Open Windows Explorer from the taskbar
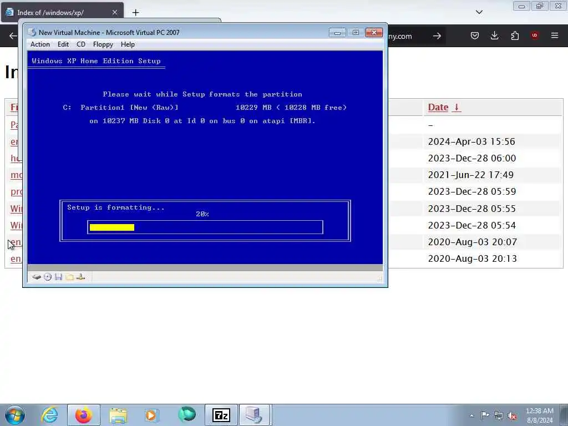Image resolution: width=568 pixels, height=426 pixels. (x=118, y=415)
